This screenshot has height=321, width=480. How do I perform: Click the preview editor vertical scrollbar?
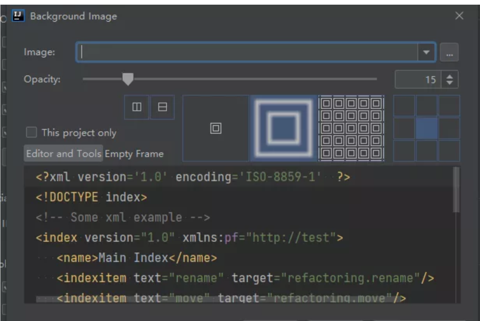[x=457, y=190]
